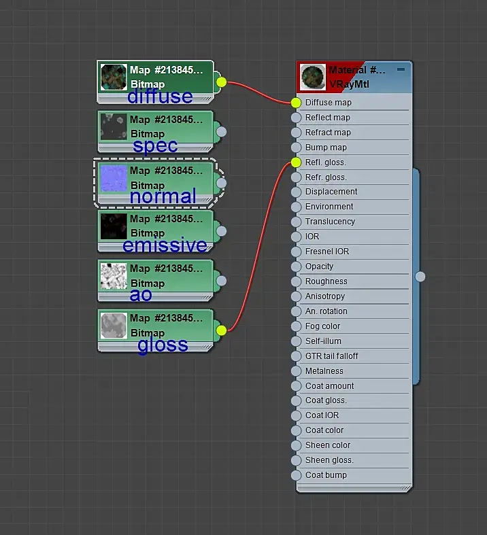
Task: Select the spec bitmap thumbnail
Action: [x=114, y=127]
